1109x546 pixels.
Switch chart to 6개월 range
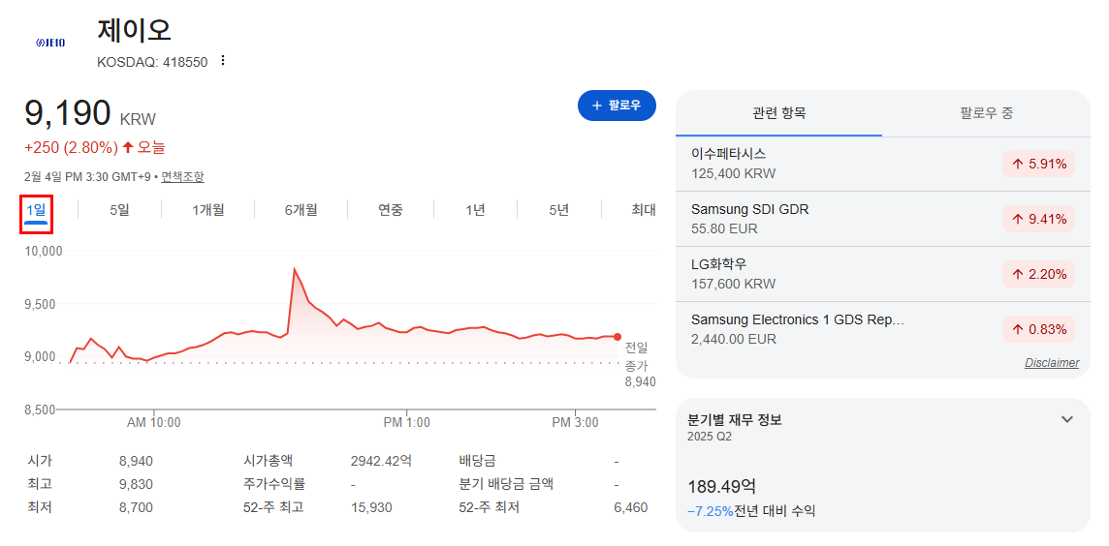click(301, 210)
